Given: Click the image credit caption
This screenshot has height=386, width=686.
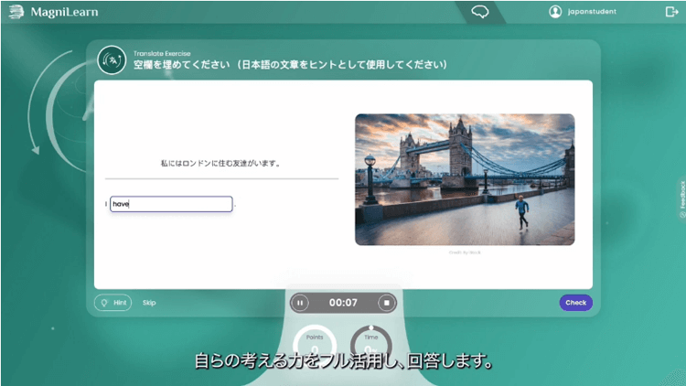Looking at the screenshot, I should pyautogui.click(x=464, y=252).
